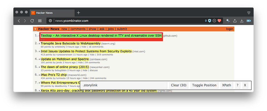The image size is (267, 111).
Task: Open Update on Meltdown and Spectre story
Action: [65, 59]
